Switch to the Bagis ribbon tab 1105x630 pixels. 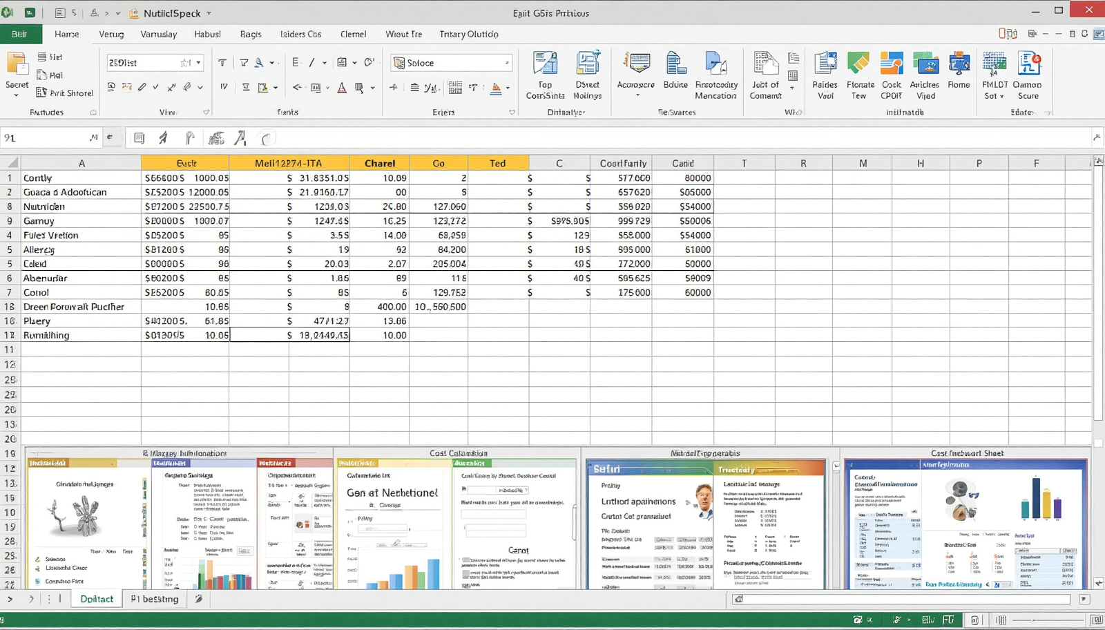coord(251,34)
